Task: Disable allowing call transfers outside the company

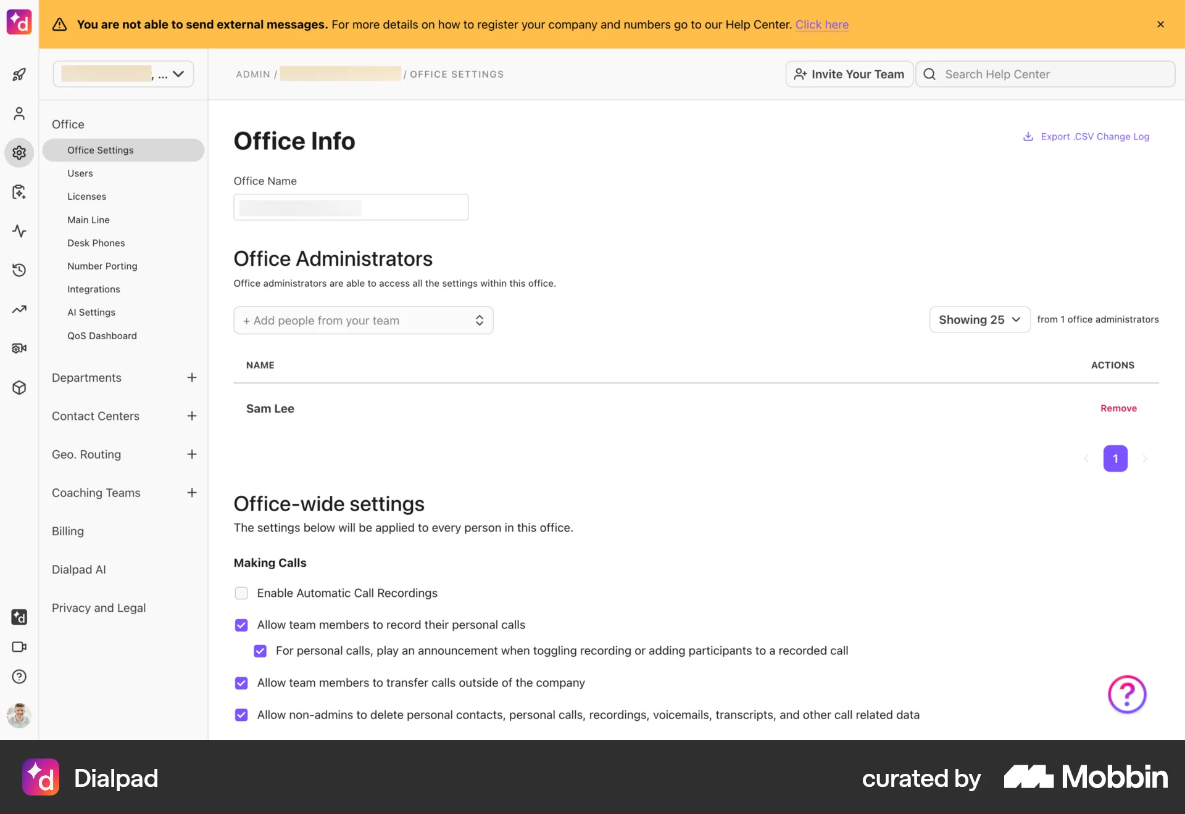Action: pyautogui.click(x=241, y=683)
